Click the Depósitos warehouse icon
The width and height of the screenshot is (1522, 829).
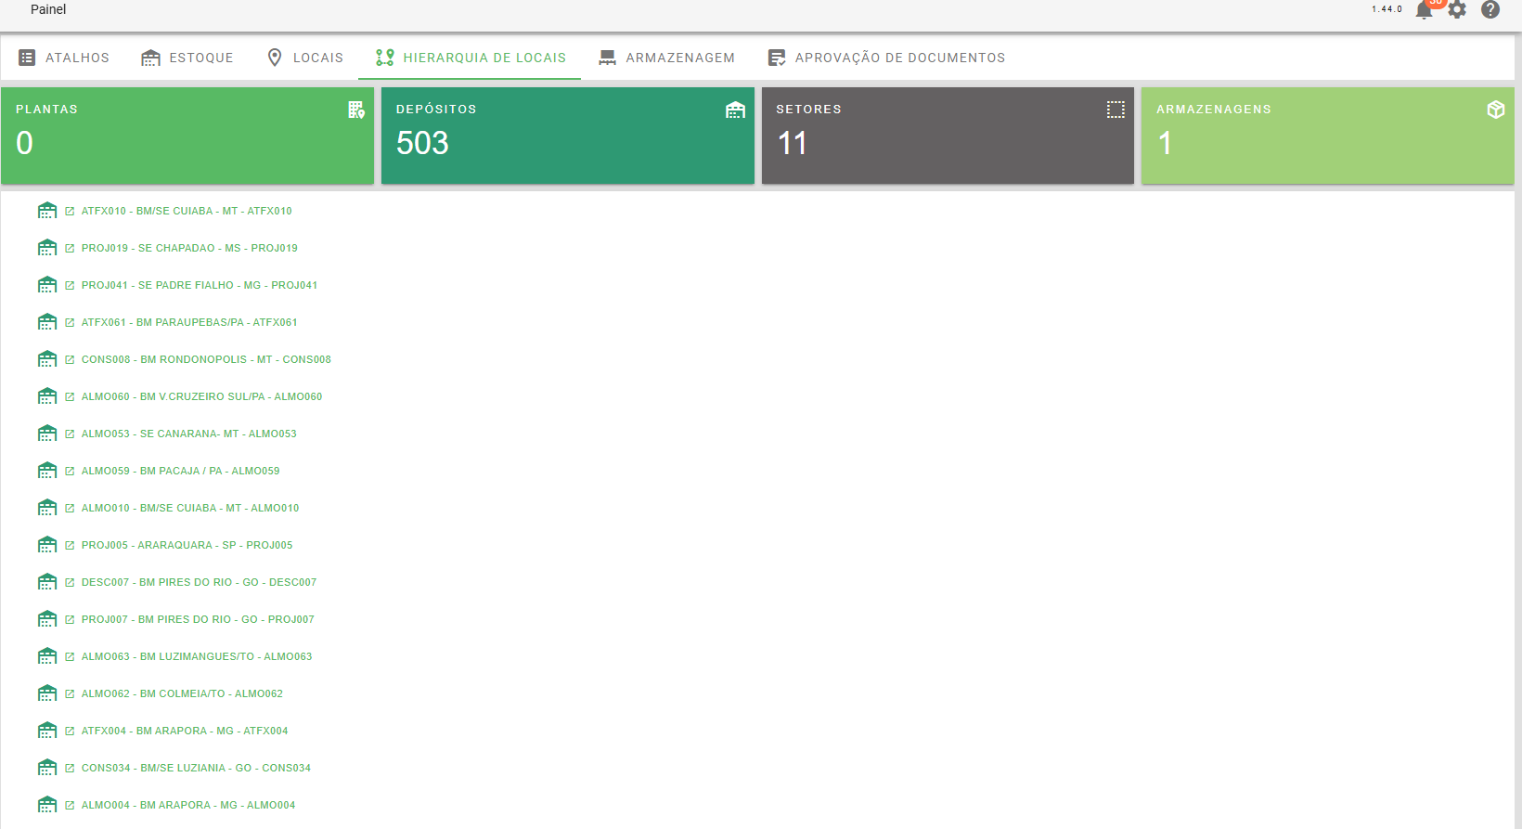point(736,110)
